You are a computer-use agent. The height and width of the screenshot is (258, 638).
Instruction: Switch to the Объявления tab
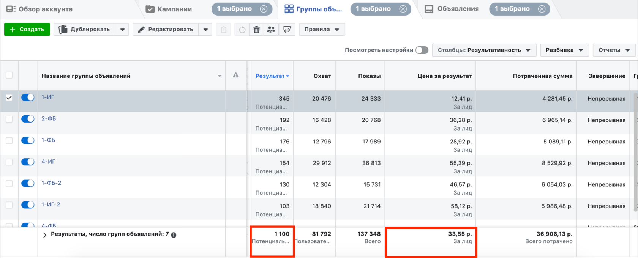tap(452, 9)
